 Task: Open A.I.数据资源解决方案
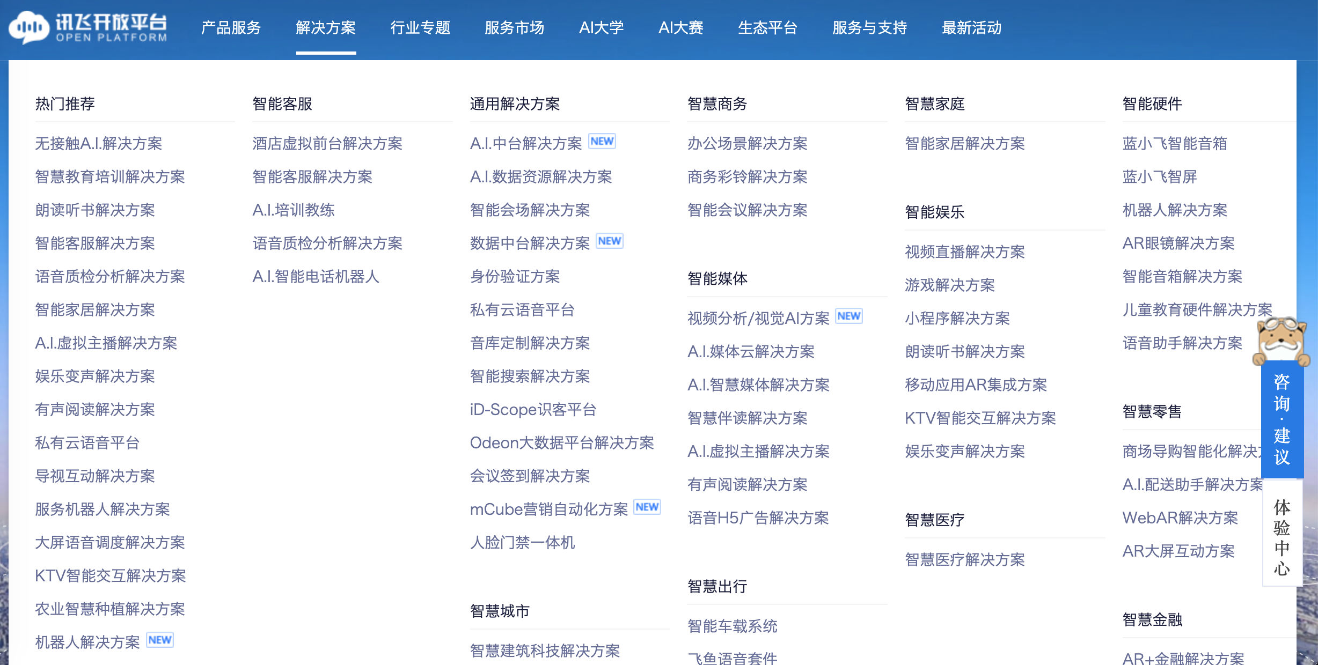pyautogui.click(x=541, y=177)
